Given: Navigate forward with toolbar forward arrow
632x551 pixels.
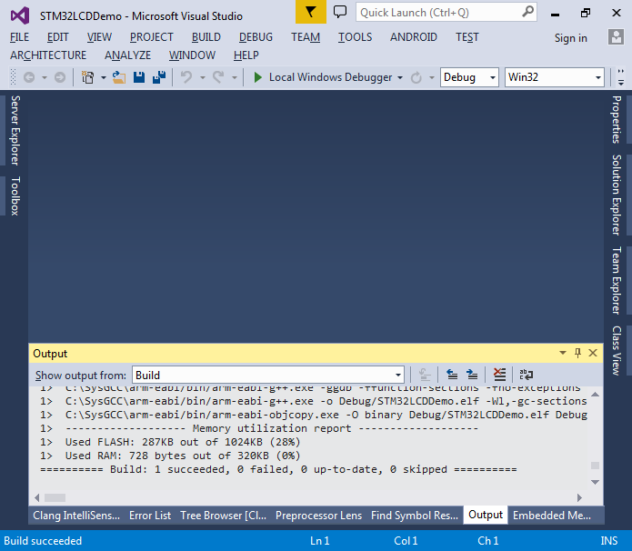Looking at the screenshot, I should click(60, 77).
